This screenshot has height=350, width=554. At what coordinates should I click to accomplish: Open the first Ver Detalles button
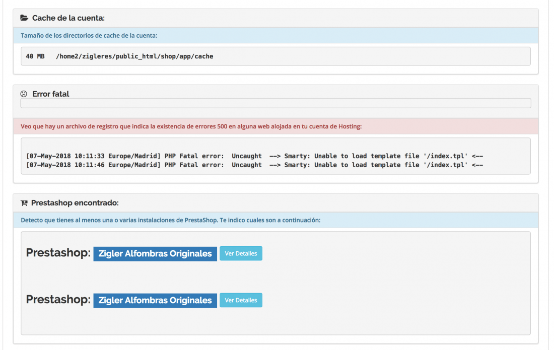click(x=241, y=254)
